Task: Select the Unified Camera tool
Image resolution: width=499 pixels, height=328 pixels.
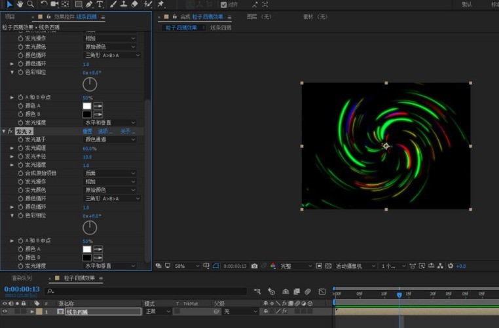Action: coord(54,4)
